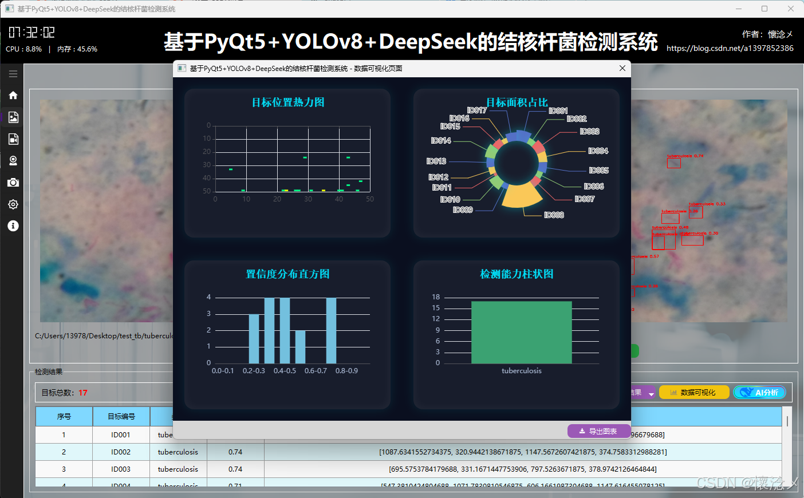
Task: Click the 目标编号 column header
Action: 121,416
